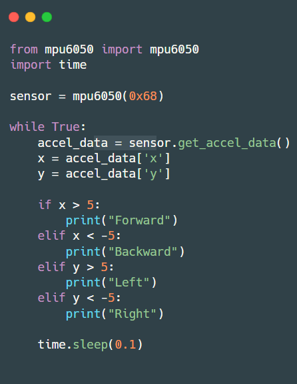
Task: Click the green maximize window dot
Action: (47, 17)
